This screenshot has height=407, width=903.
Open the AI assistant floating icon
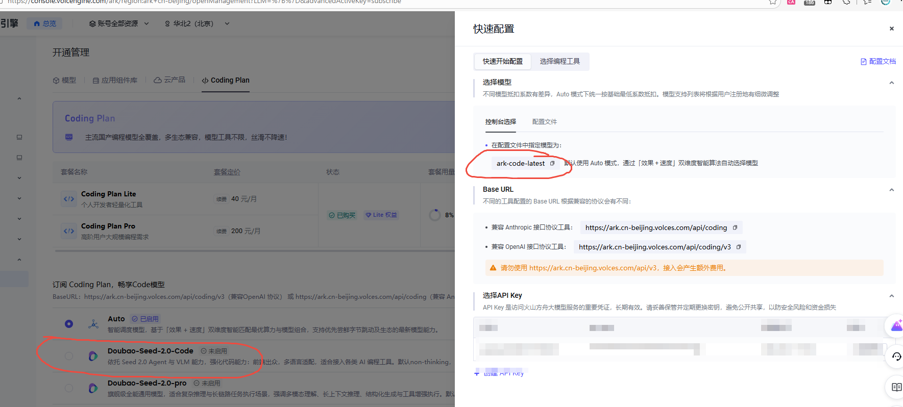tap(896, 326)
